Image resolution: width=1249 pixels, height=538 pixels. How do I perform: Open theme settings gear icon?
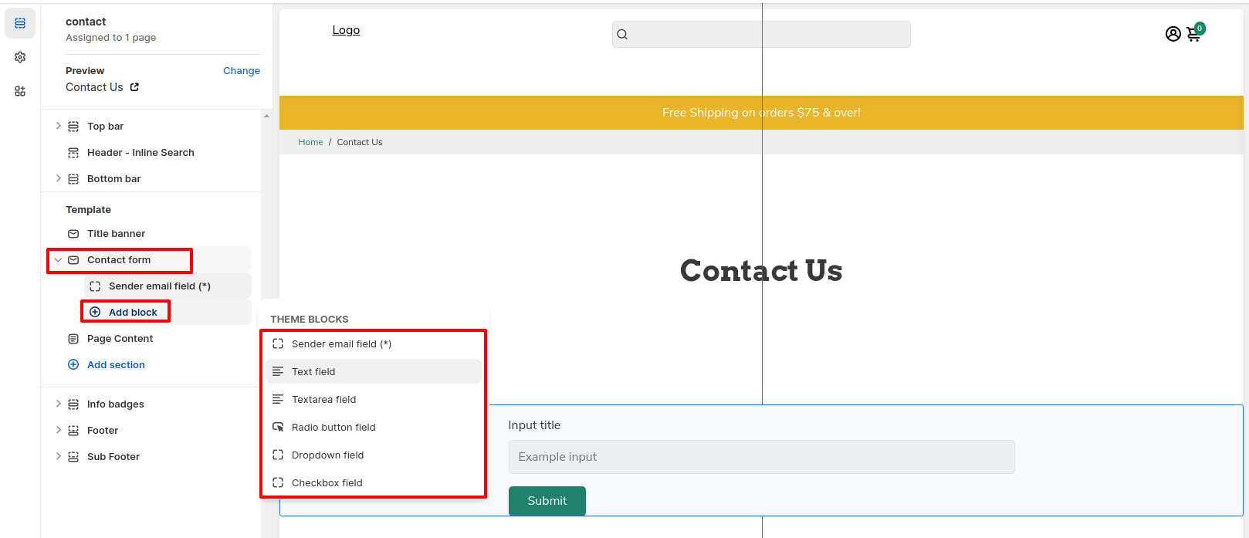(20, 57)
